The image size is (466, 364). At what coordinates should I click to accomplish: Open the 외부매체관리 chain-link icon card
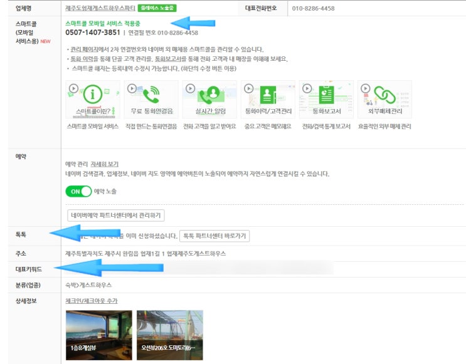tap(385, 100)
